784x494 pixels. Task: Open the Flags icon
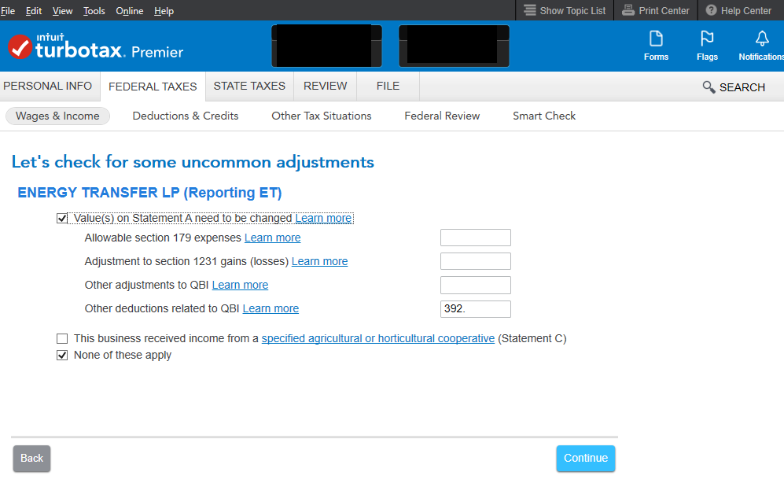pos(707,39)
